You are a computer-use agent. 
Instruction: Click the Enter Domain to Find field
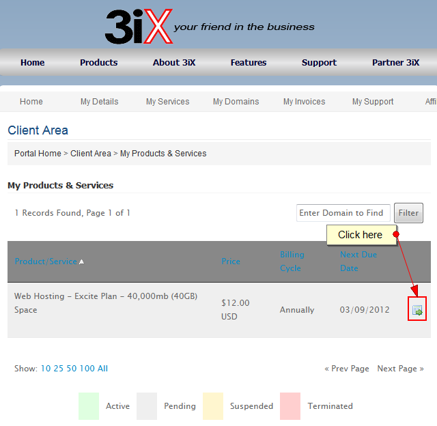[343, 213]
